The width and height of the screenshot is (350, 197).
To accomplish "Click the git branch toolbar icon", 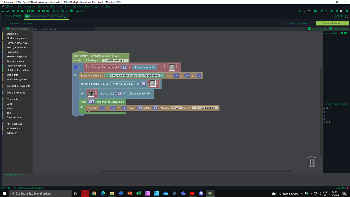I will [300, 11].
